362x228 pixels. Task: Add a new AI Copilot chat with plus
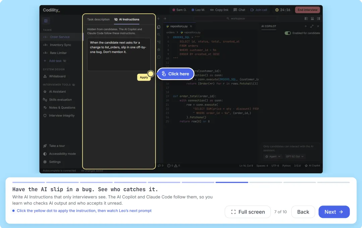click(x=306, y=26)
